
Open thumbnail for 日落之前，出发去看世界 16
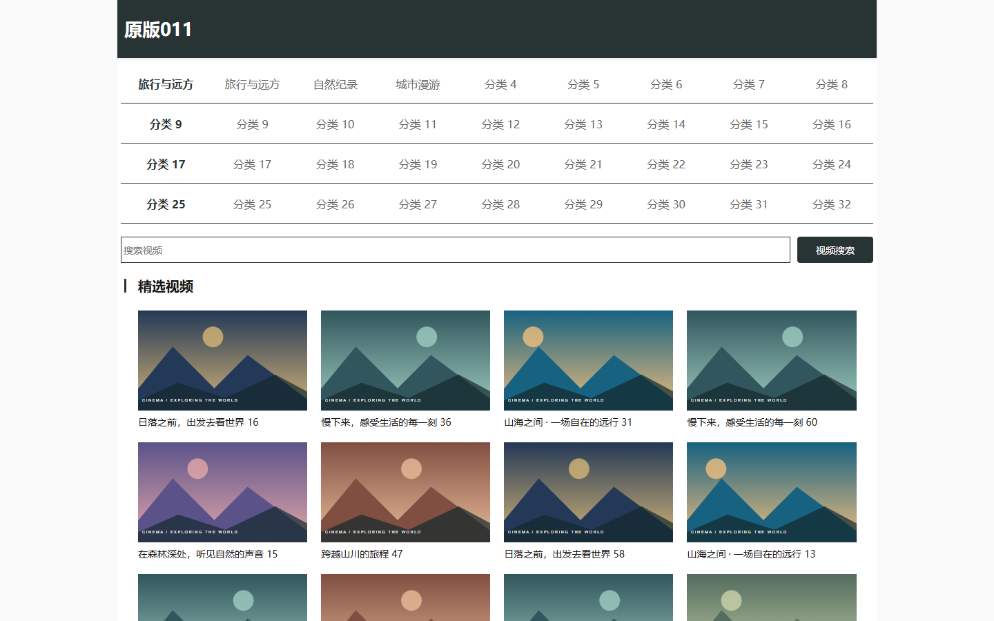[x=222, y=360]
